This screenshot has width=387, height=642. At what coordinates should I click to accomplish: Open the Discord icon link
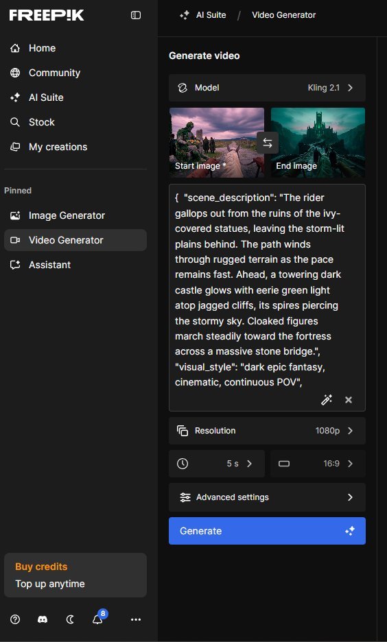point(42,619)
